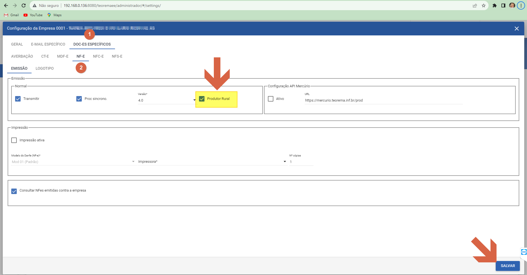Close the Configuração da Empresa dialog
The width and height of the screenshot is (527, 275).
[517, 29]
